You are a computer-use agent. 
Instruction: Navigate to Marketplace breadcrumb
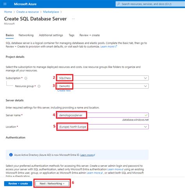tap(51, 12)
